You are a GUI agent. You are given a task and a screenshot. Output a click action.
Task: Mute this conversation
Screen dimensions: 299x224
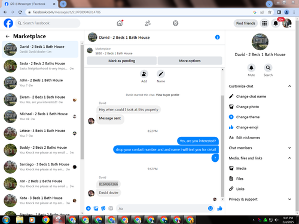(x=251, y=67)
